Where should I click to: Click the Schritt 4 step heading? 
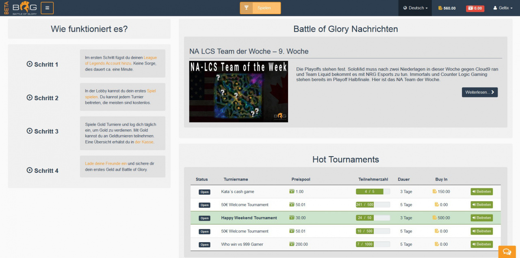[42, 170]
